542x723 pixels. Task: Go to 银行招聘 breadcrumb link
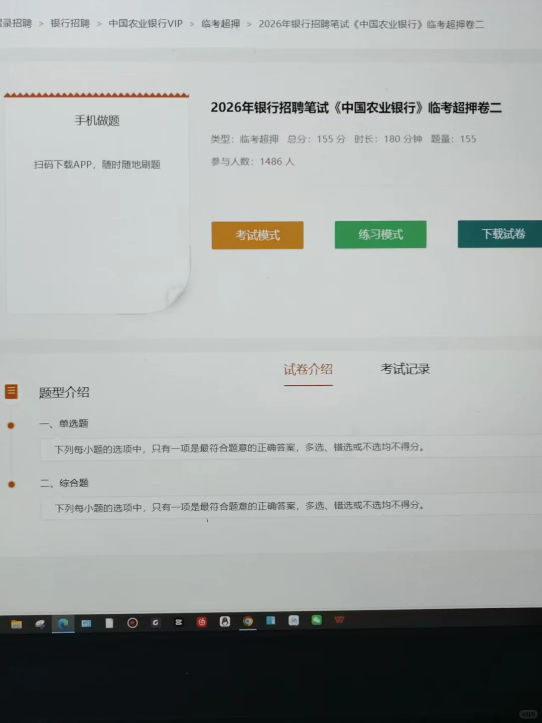click(x=70, y=24)
